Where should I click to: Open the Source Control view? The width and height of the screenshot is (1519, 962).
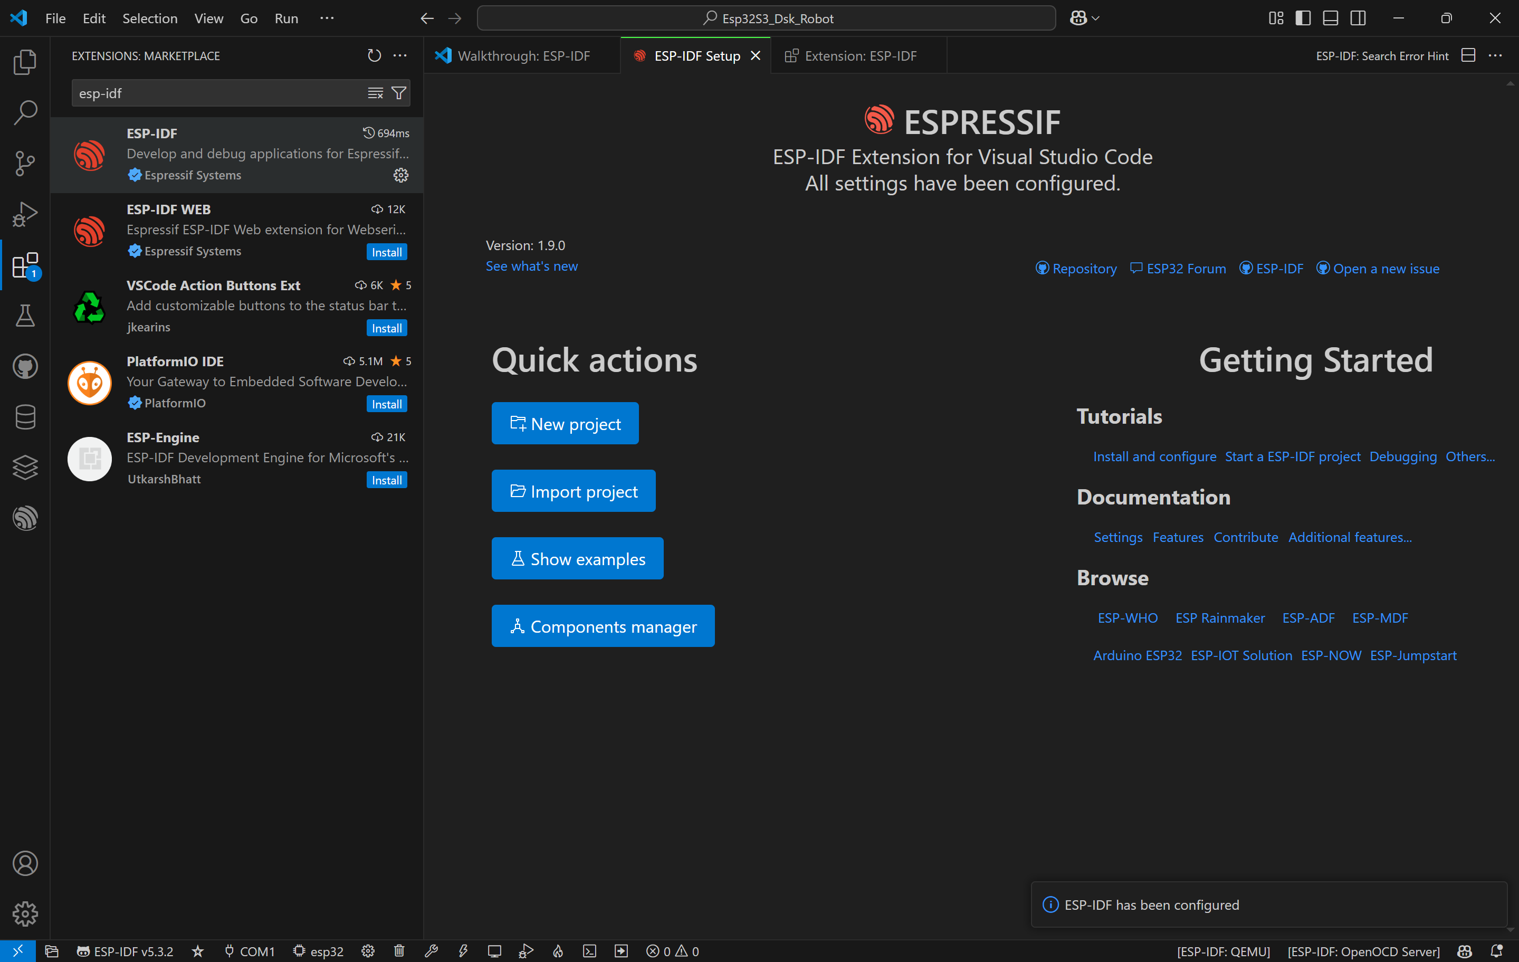pos(25,164)
